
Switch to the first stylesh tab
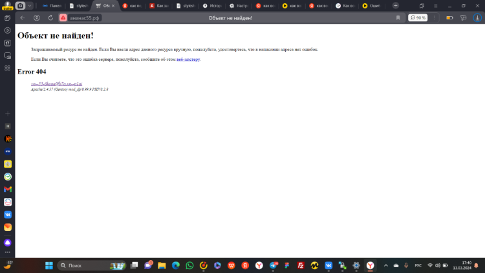[79, 6]
